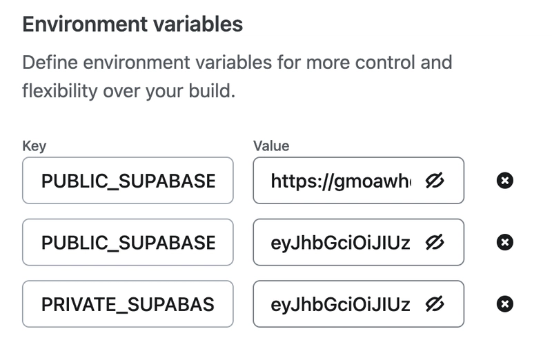552x349 pixels.
Task: Click the 'flexibility over your build' text
Action: coord(128,91)
